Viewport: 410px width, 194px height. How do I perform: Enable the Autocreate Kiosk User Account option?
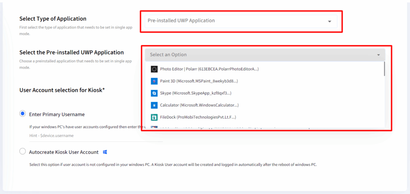[x=23, y=152]
